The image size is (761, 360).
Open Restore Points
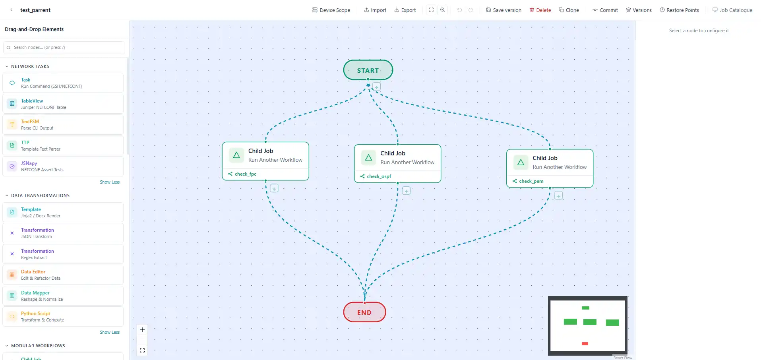679,10
